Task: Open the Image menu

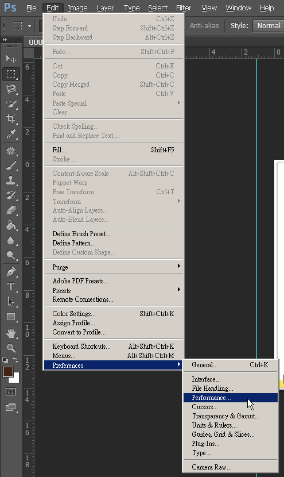Action: coord(77,8)
